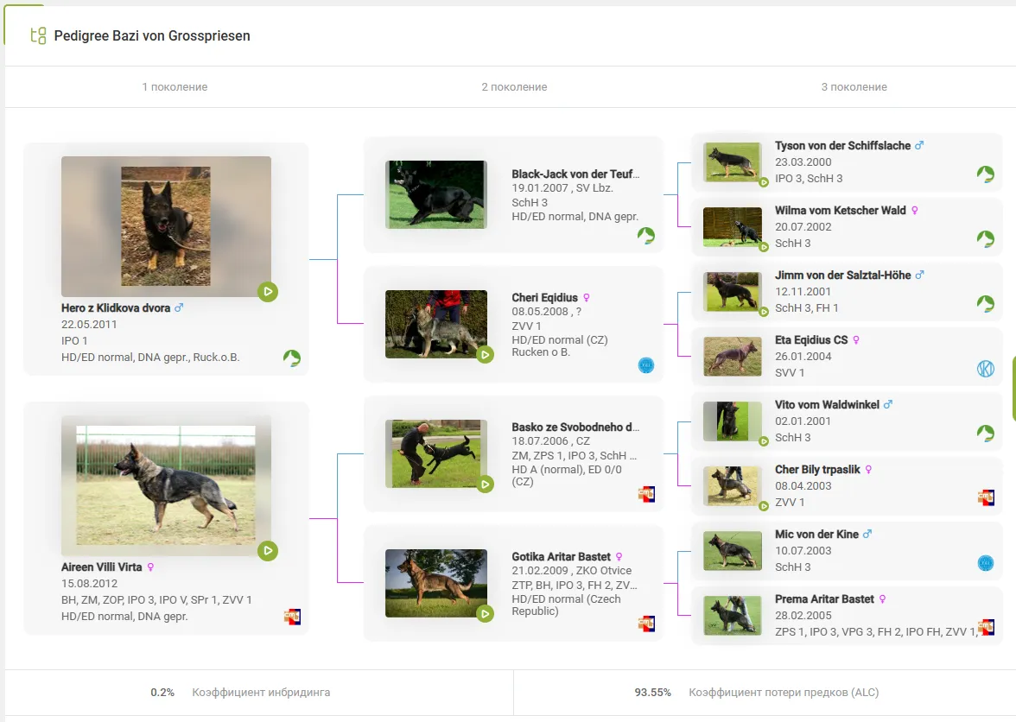Image resolution: width=1016 pixels, height=722 pixels.
Task: Click registry badge in Aireen Villi Virta card
Action: click(x=292, y=617)
